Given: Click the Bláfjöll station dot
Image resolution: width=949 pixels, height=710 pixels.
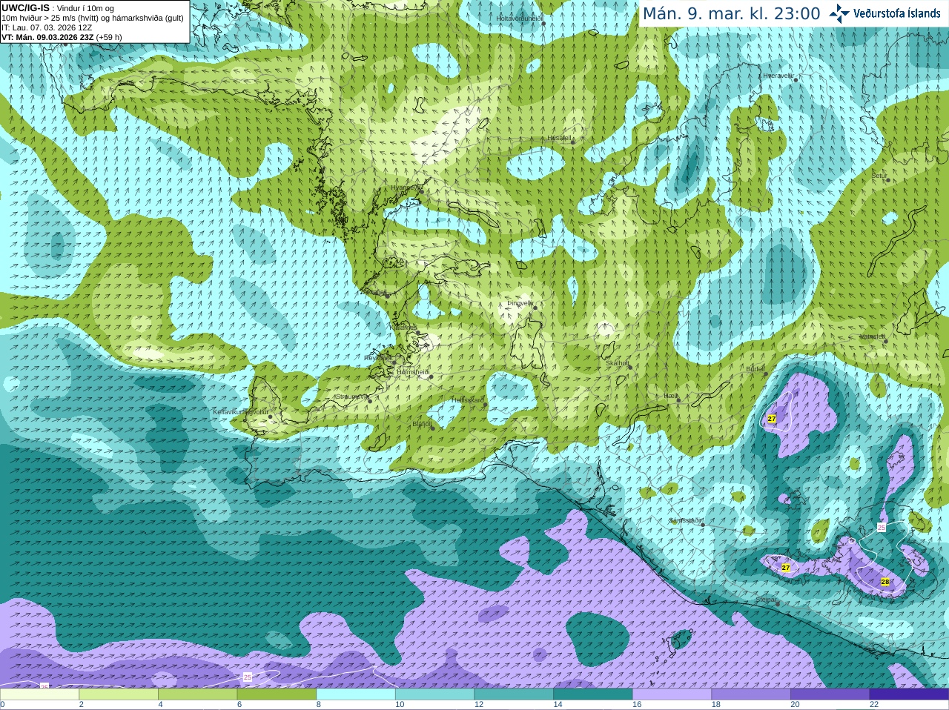Looking at the screenshot, I should pyautogui.click(x=433, y=428).
